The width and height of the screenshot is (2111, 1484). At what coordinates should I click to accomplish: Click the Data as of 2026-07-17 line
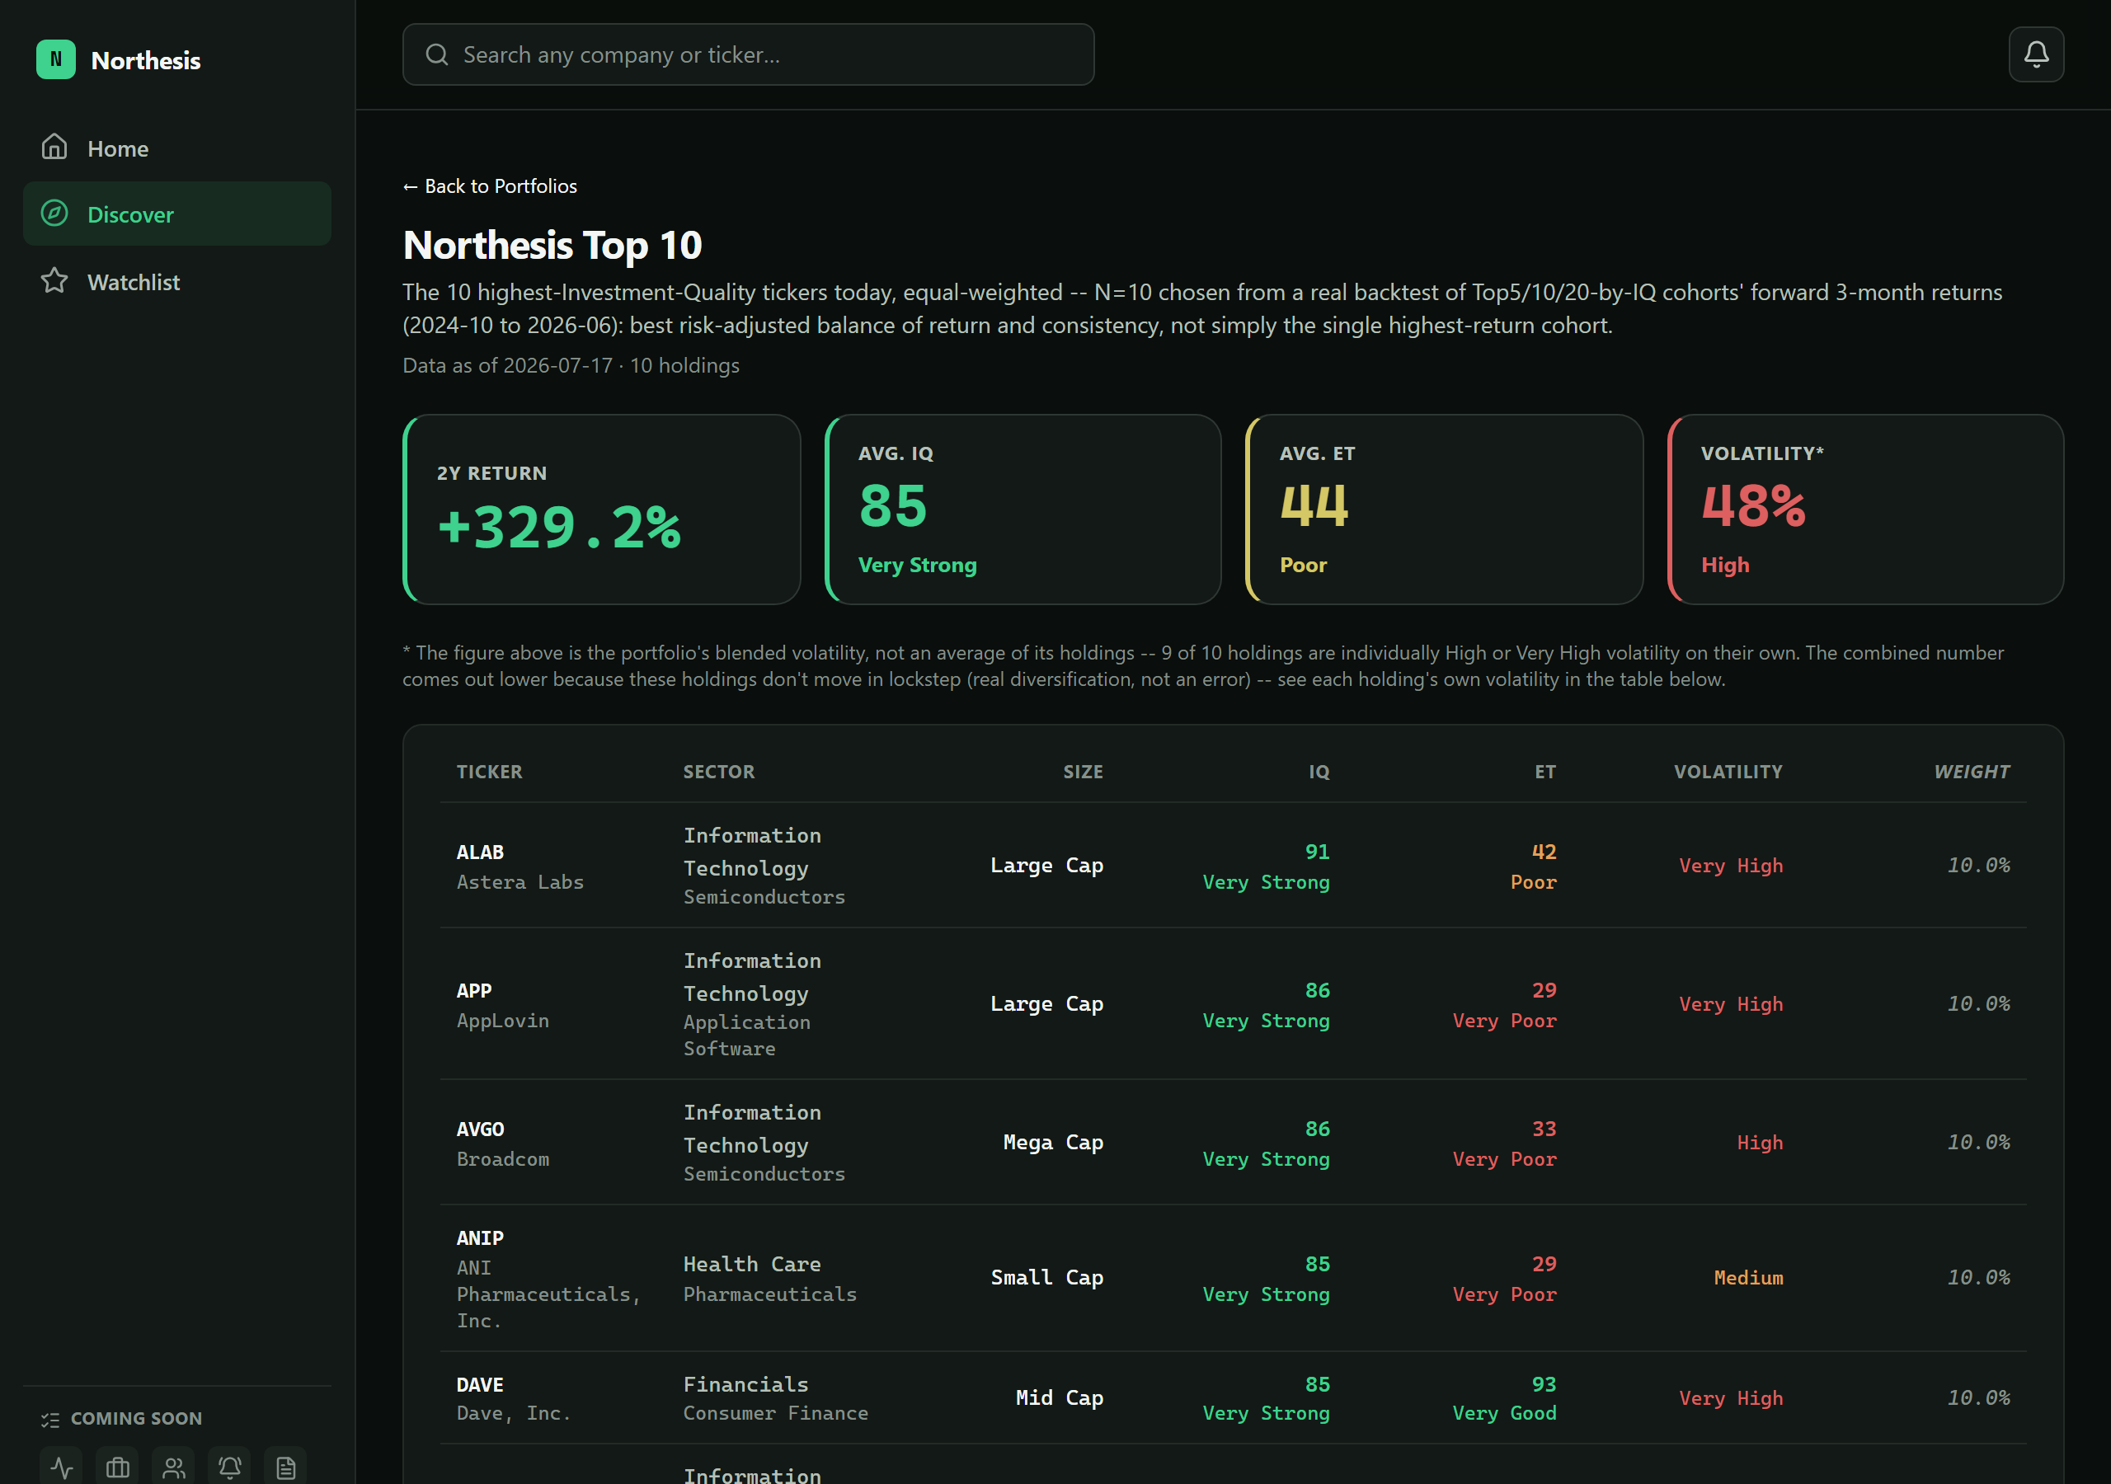click(x=571, y=365)
